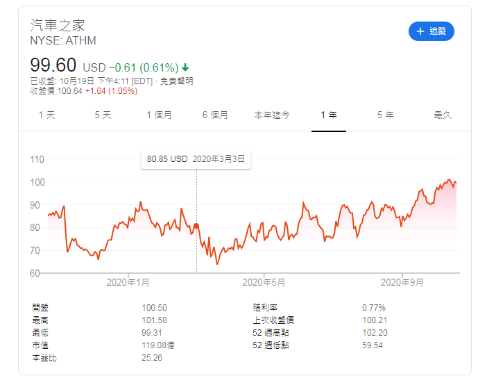
Task: Open the 免責聲明 disclaimer link
Action: [177, 81]
